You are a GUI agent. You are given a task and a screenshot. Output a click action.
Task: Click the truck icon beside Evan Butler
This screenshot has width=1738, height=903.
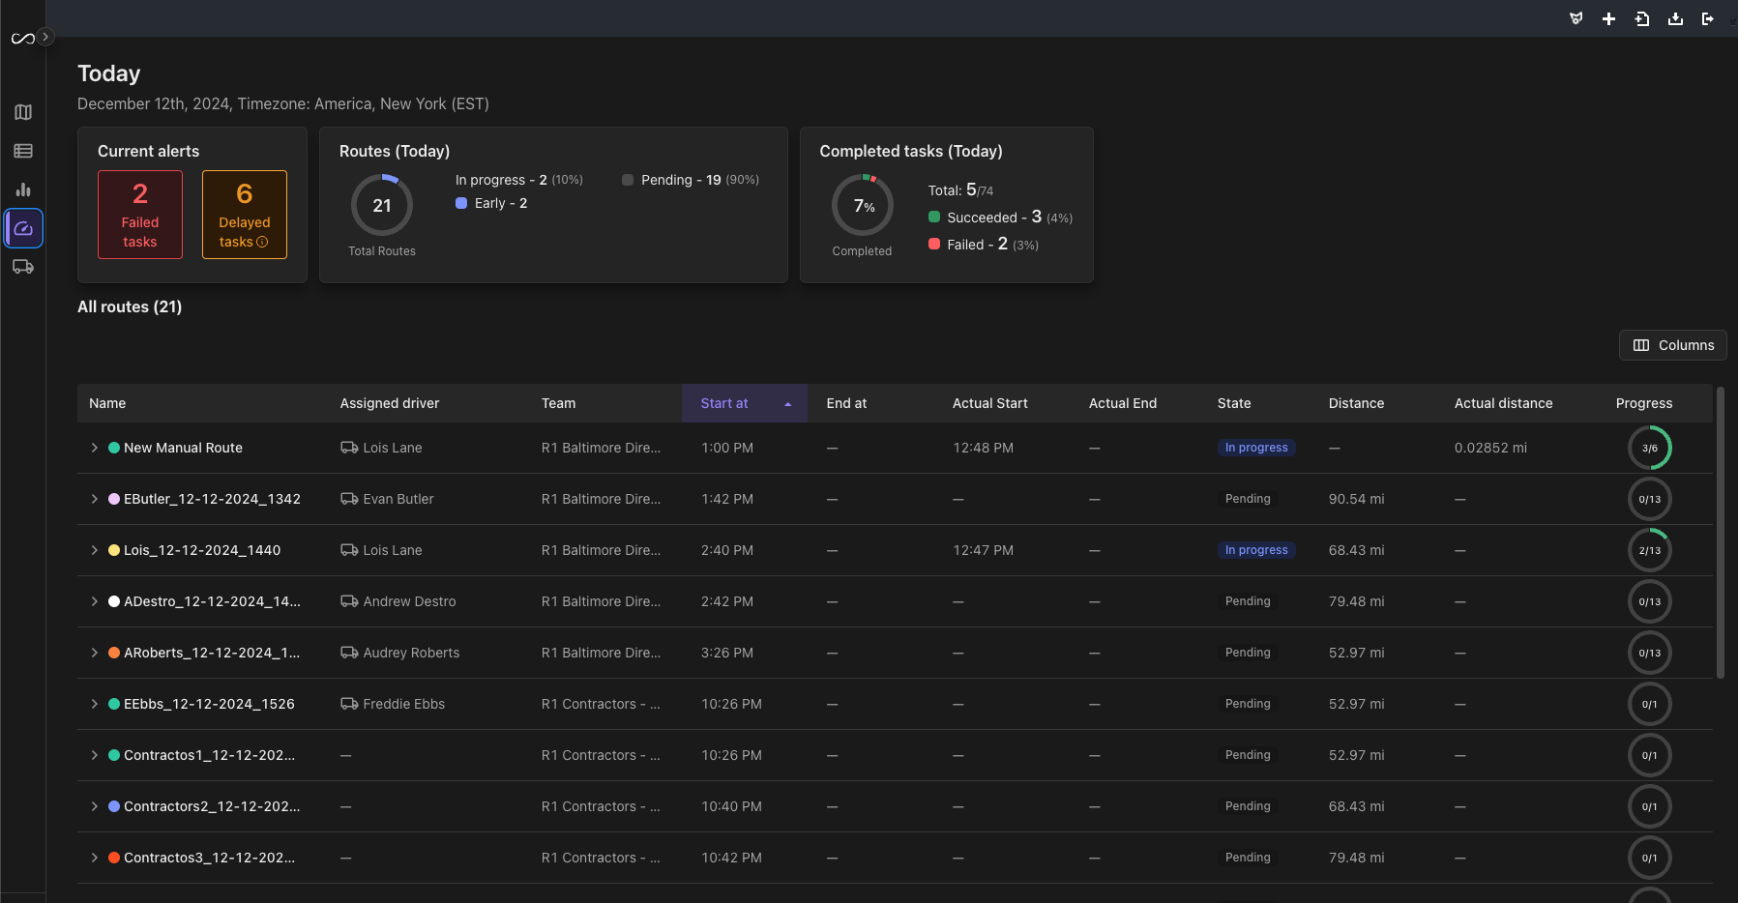pyautogui.click(x=349, y=499)
